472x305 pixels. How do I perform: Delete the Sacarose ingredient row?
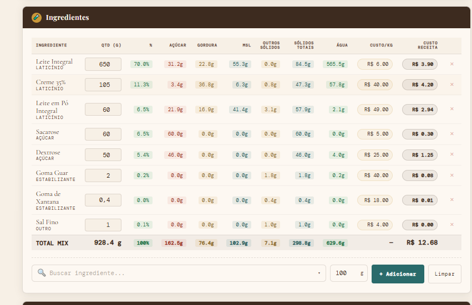point(451,134)
